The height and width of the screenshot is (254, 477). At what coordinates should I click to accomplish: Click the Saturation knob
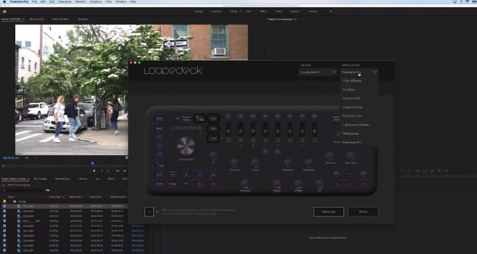(x=351, y=156)
